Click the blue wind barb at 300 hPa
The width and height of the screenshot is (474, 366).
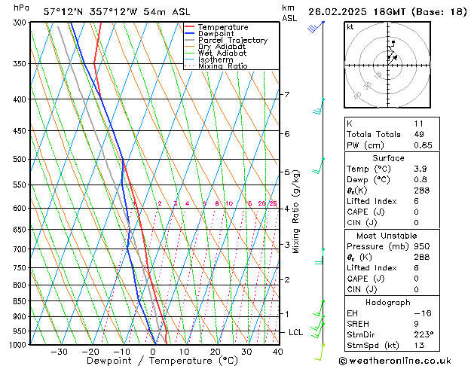pos(316,27)
